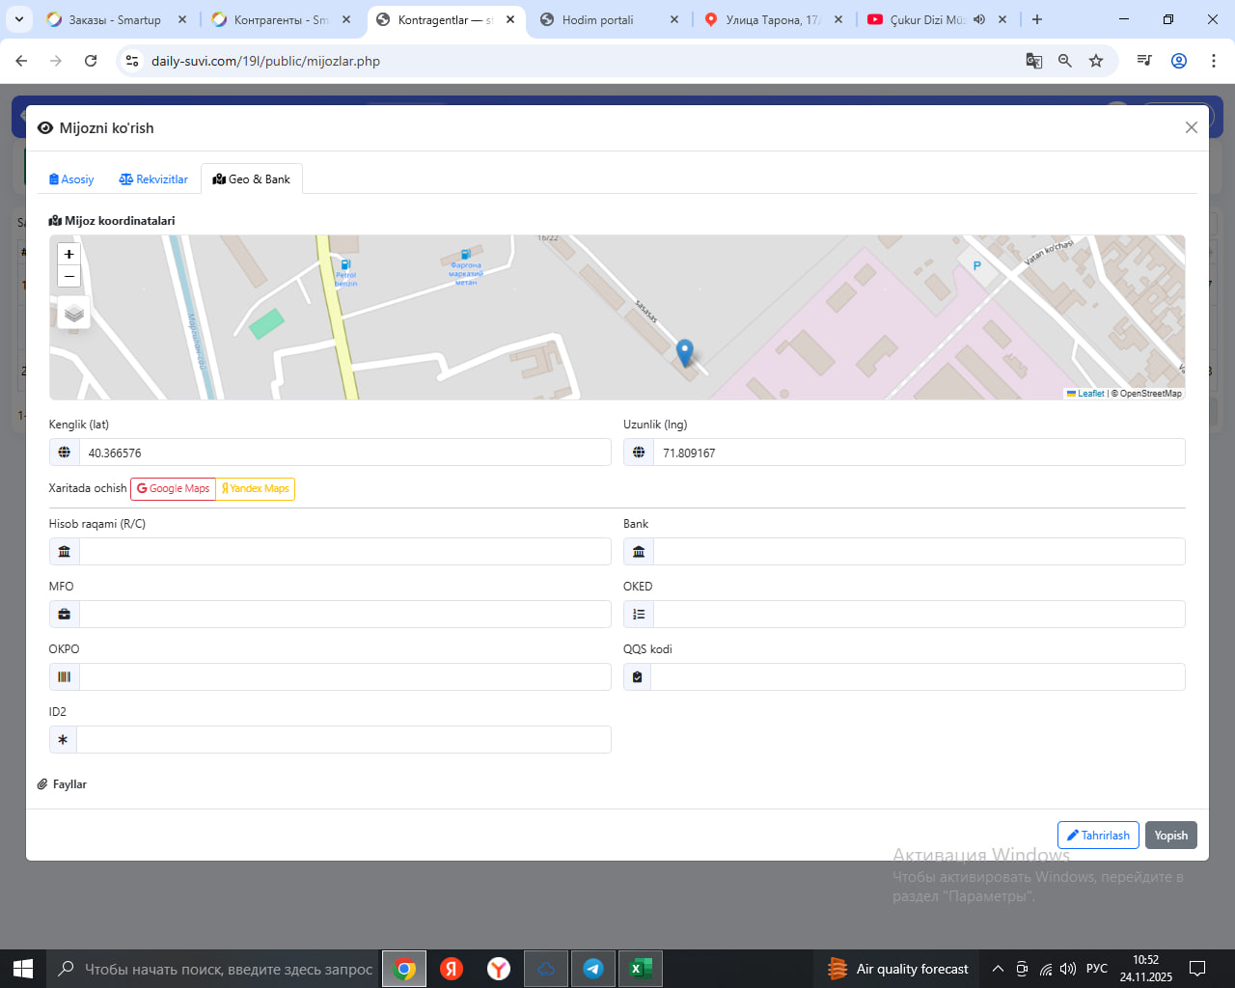This screenshot has width=1235, height=988.
Task: Open Telegram from the taskbar
Action: pyautogui.click(x=593, y=969)
